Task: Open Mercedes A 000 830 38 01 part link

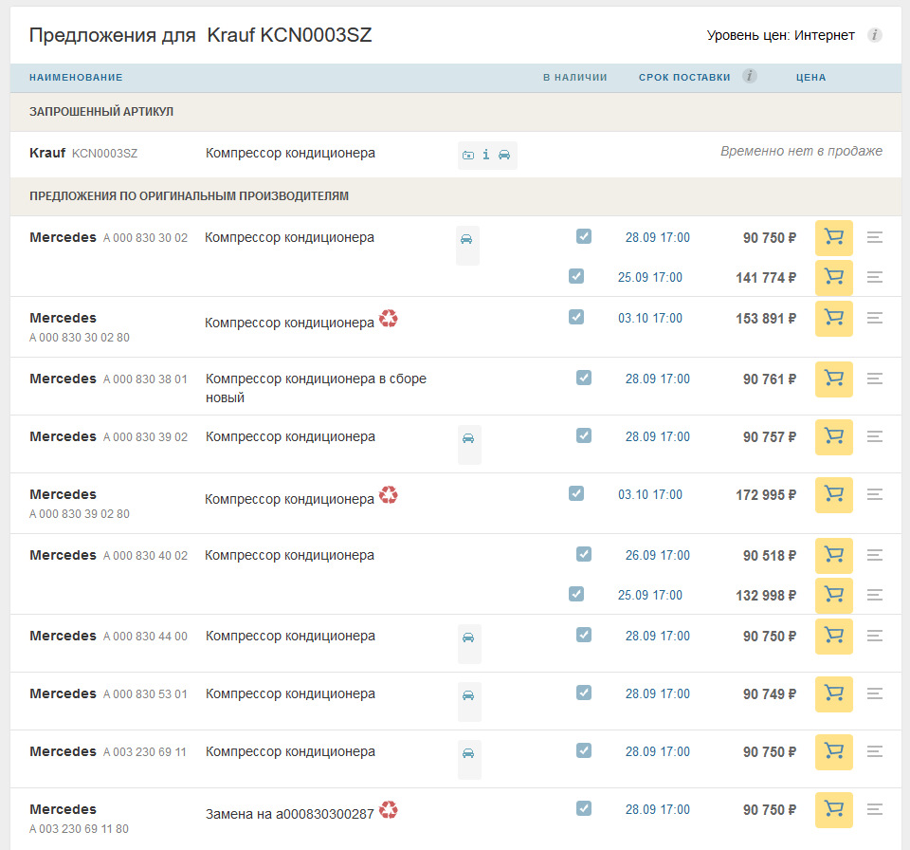Action: click(x=108, y=379)
